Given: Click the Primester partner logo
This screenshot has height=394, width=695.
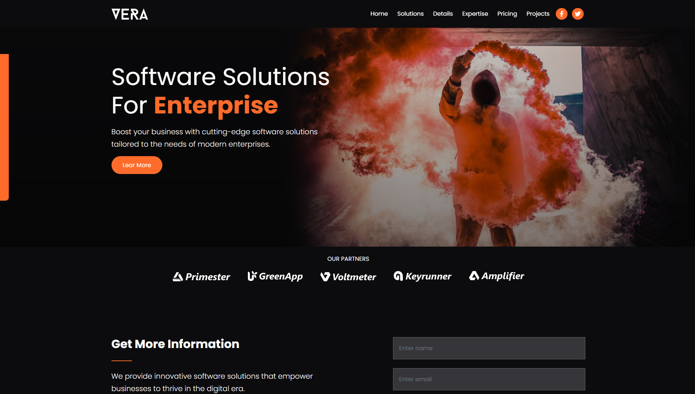Looking at the screenshot, I should tap(201, 277).
